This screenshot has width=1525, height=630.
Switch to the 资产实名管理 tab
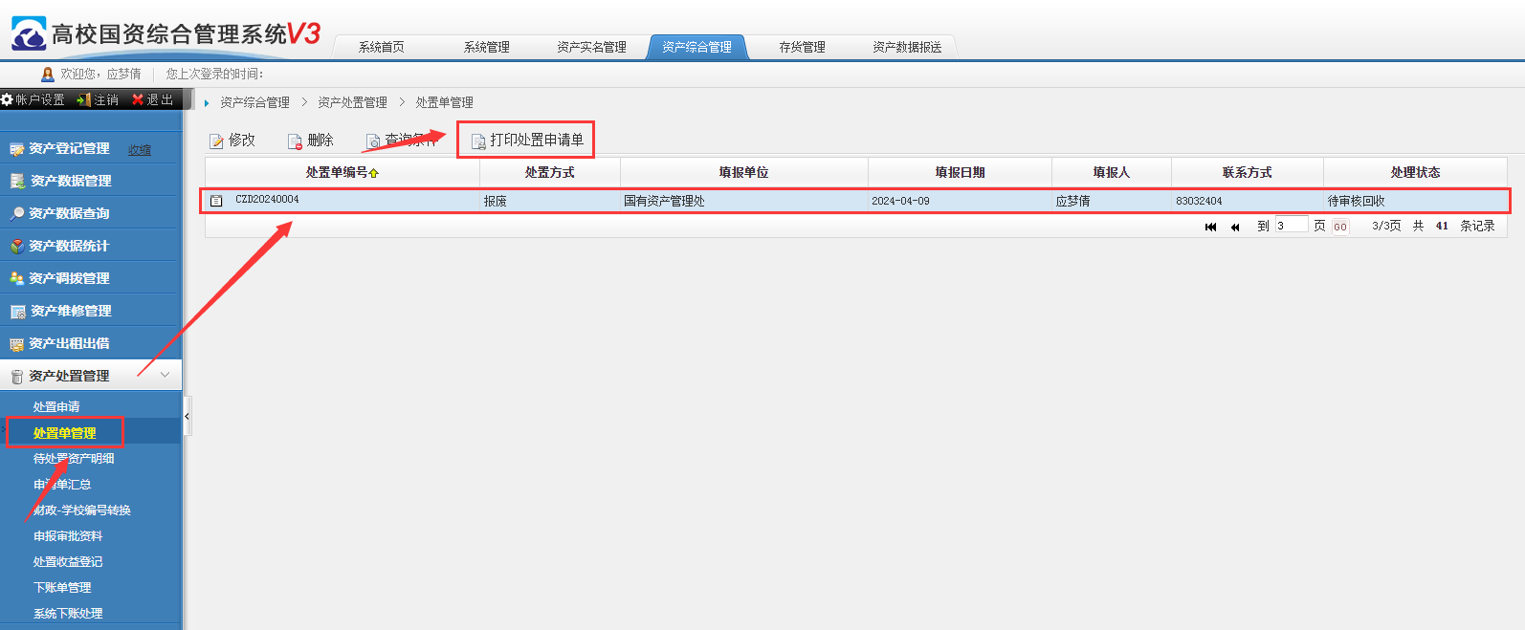click(591, 47)
